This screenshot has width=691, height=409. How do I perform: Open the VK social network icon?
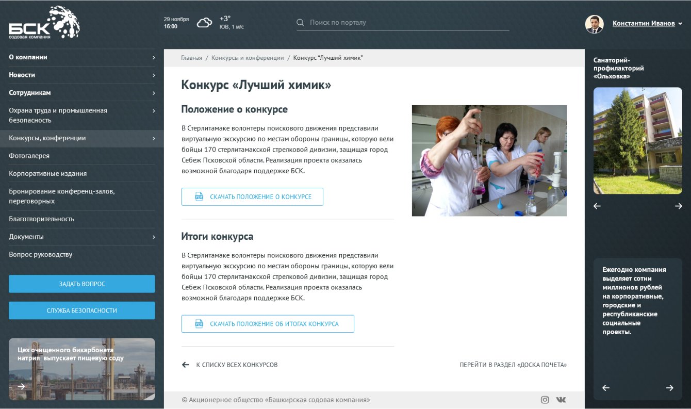click(561, 400)
